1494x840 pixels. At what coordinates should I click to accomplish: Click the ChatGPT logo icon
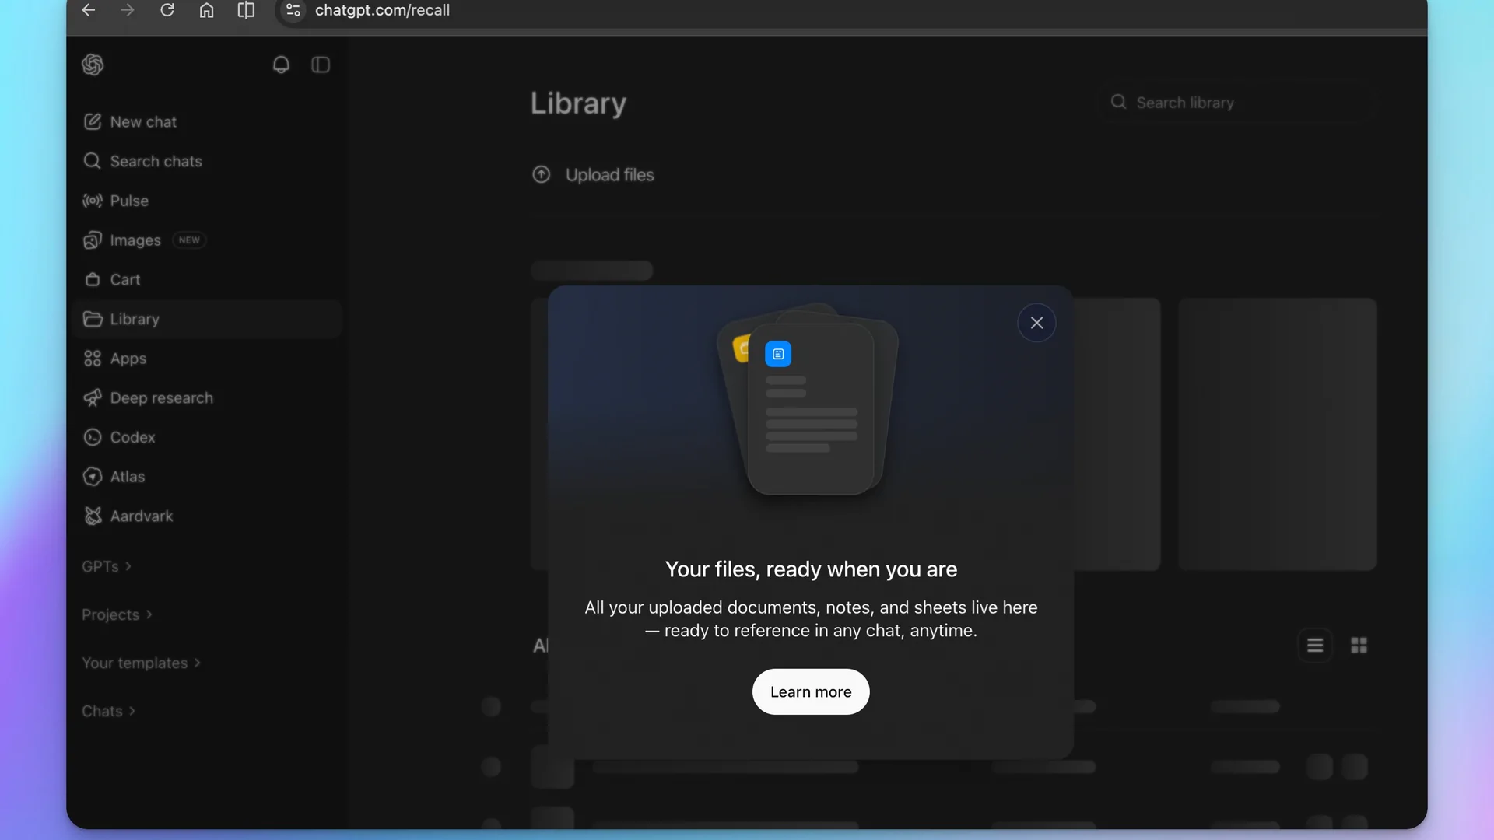coord(93,65)
